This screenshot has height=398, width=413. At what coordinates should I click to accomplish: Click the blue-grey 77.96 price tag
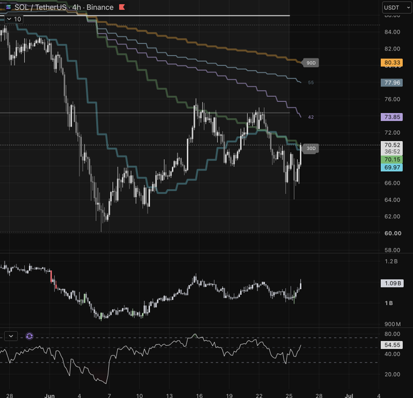(392, 83)
